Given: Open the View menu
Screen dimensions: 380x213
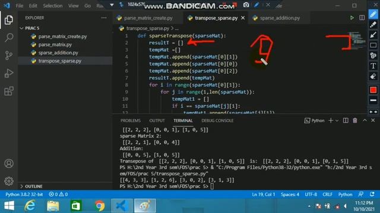Looking at the screenshot, I should click(x=73, y=5).
